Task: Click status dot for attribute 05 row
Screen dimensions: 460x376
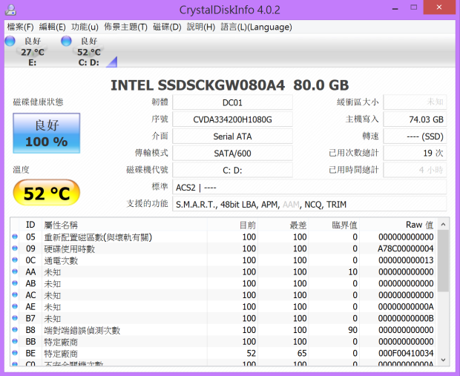Action: pyautogui.click(x=15, y=237)
